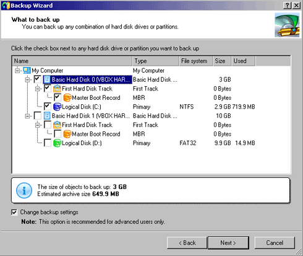Sort by the File system column header
Screen dimensions: 303x256
click(196, 61)
